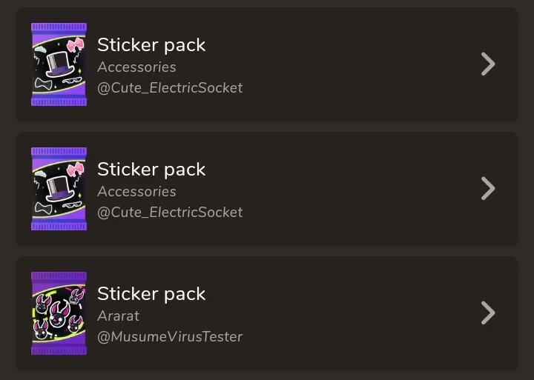Open the Ararat sticker pack row
Viewport: 534px width, 380px height.
click(x=334, y=313)
